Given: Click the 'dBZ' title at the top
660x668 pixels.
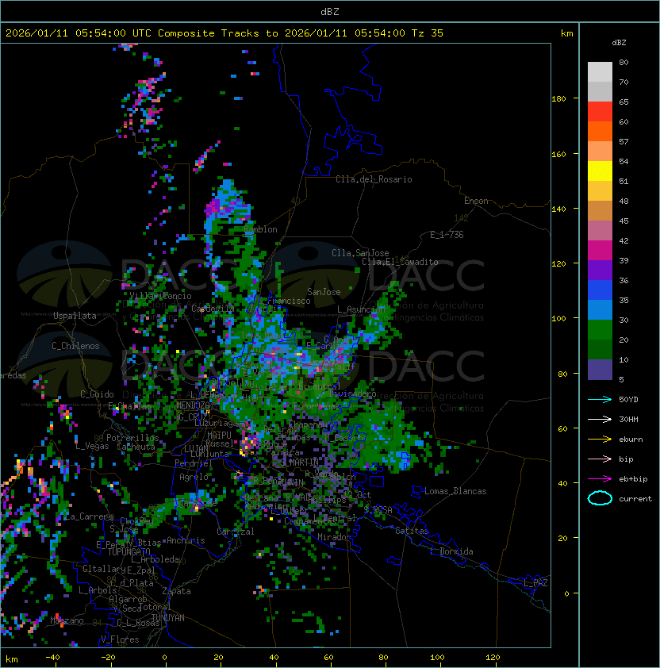Looking at the screenshot, I should pos(330,12).
